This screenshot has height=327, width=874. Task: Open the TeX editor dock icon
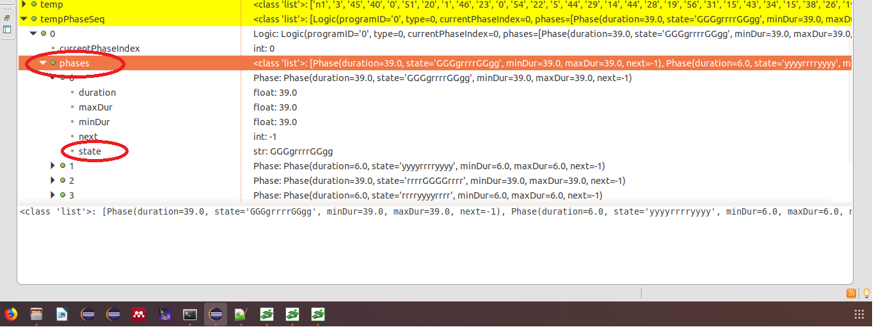[164, 314]
